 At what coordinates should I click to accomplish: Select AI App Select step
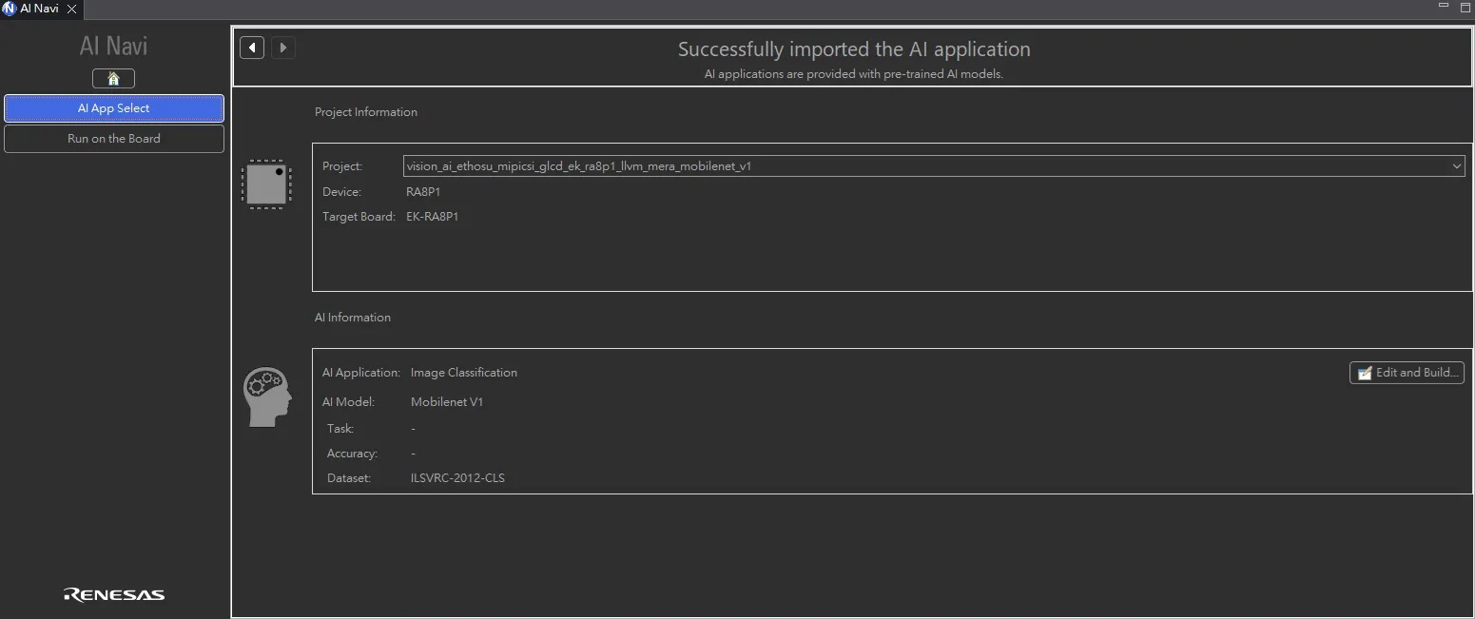[x=114, y=108]
